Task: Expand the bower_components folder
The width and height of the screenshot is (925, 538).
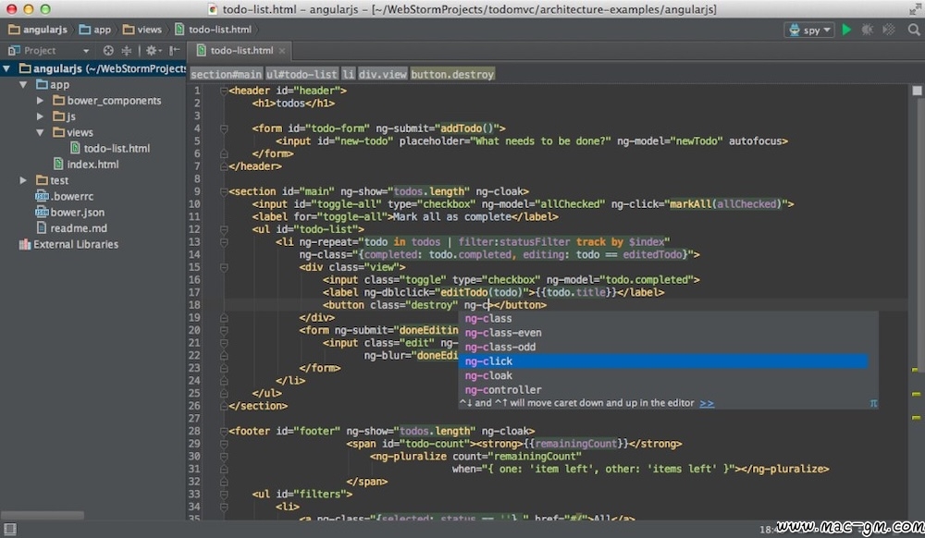Action: [40, 101]
